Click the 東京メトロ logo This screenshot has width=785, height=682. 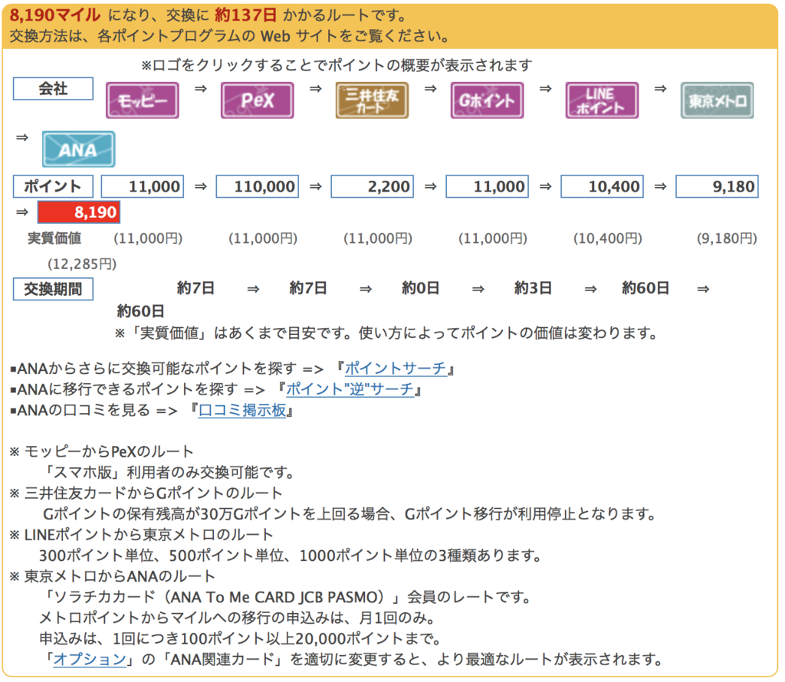click(x=717, y=100)
